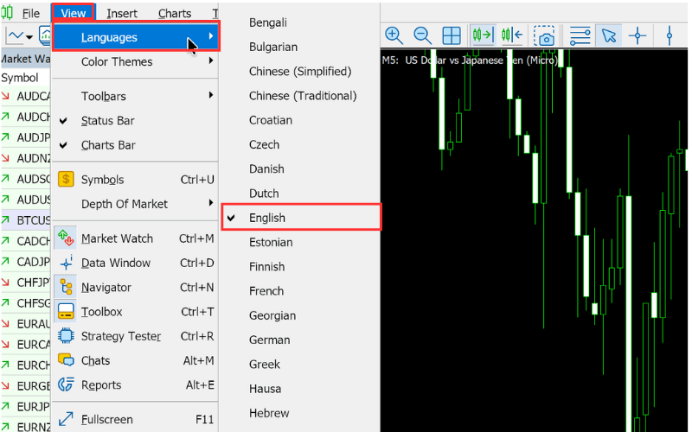Toggle the Charts Bar checkmark

click(63, 144)
